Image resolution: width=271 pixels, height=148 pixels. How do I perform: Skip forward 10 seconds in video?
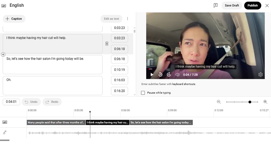[169, 75]
